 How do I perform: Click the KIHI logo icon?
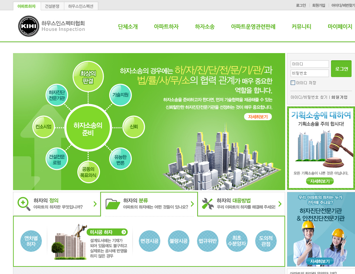(29, 26)
